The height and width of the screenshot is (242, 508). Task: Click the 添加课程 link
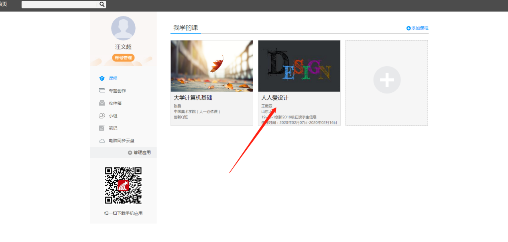[417, 28]
